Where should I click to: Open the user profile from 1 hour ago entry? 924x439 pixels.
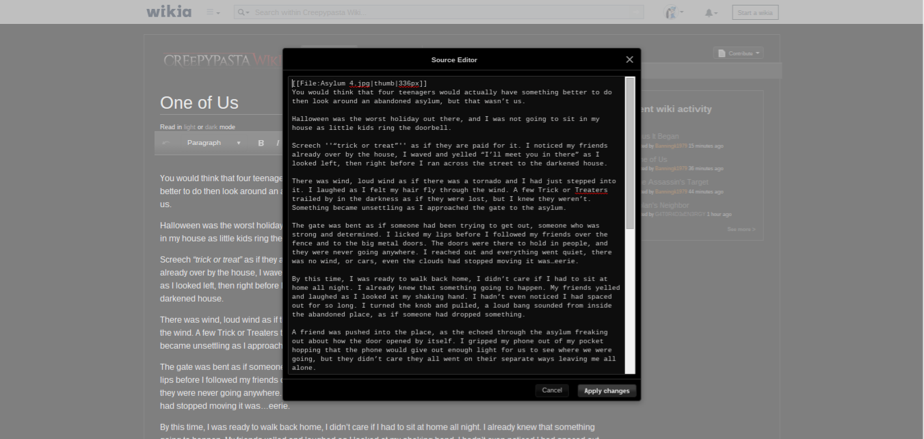pyautogui.click(x=679, y=215)
